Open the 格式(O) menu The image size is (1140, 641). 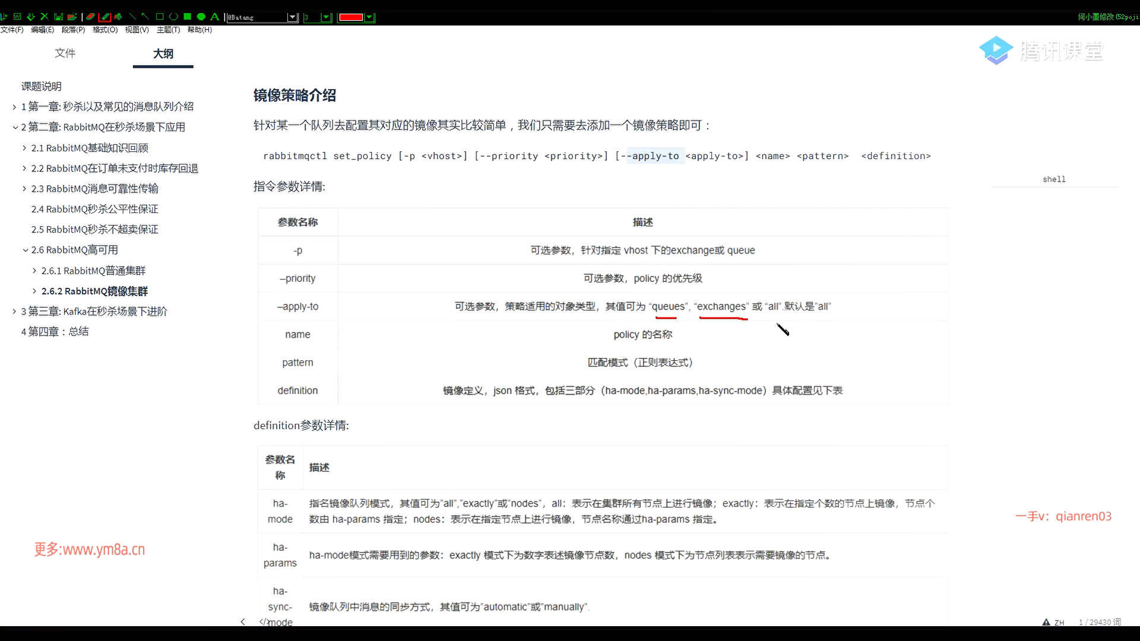pyautogui.click(x=105, y=30)
